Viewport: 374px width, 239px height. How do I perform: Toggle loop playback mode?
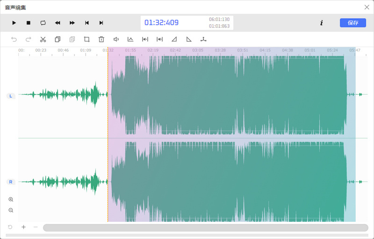[43, 23]
